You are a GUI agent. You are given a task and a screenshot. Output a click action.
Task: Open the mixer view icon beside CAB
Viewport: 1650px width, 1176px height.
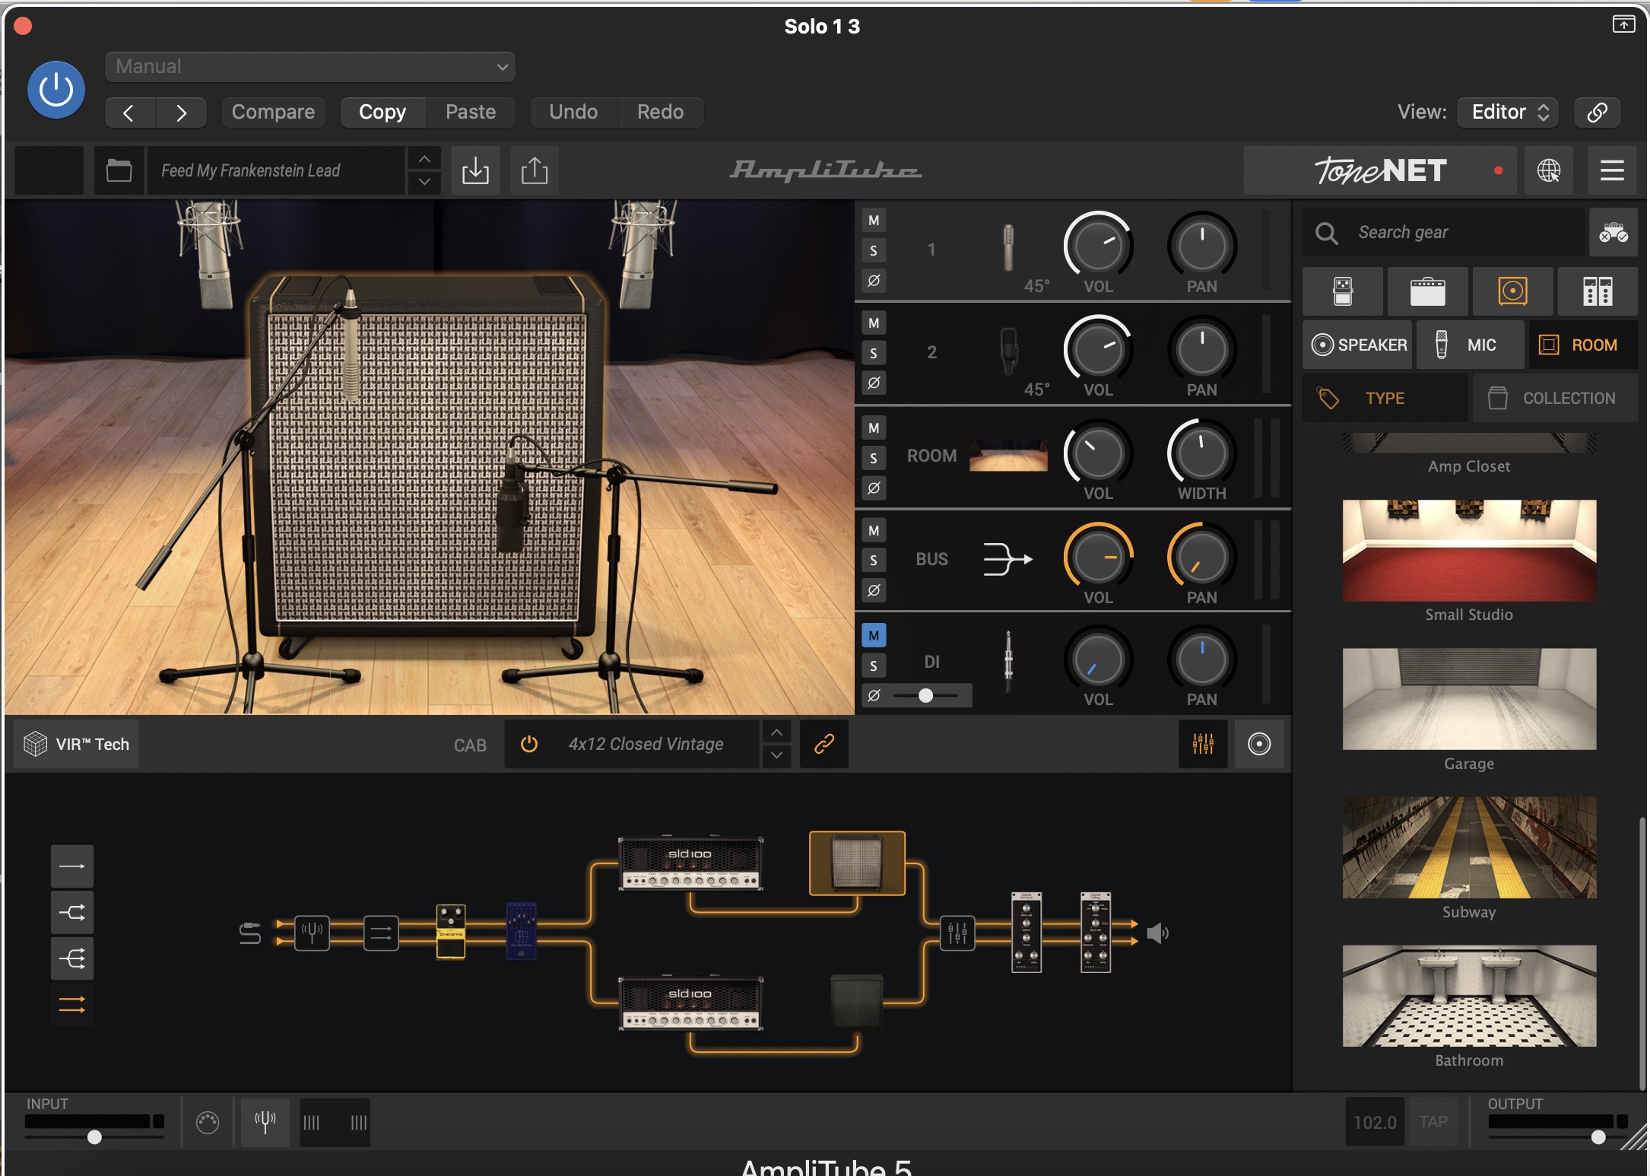(x=1202, y=744)
